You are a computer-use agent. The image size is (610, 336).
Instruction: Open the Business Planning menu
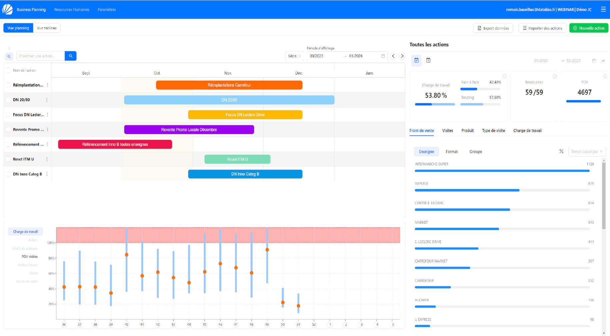[x=31, y=9]
